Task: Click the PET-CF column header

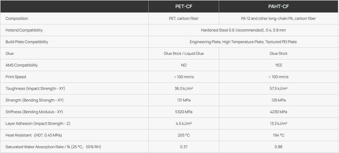Action: pyautogui.click(x=183, y=7)
